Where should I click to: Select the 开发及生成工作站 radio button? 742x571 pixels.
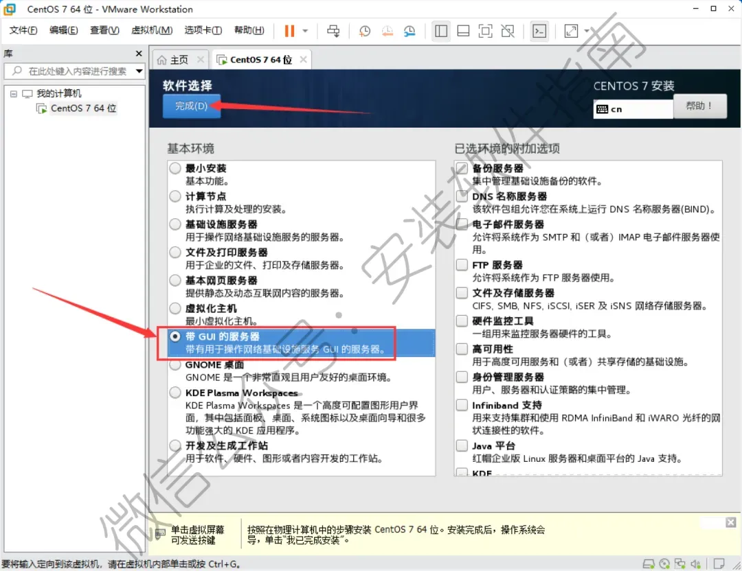[175, 445]
